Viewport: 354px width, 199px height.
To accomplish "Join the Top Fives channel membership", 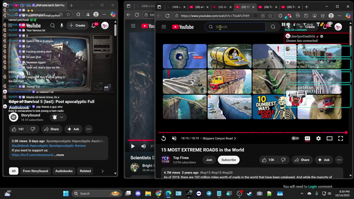I will (209, 160).
